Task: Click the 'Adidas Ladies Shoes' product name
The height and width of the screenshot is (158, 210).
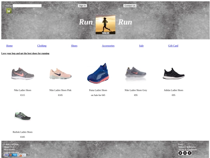Action: (173, 90)
